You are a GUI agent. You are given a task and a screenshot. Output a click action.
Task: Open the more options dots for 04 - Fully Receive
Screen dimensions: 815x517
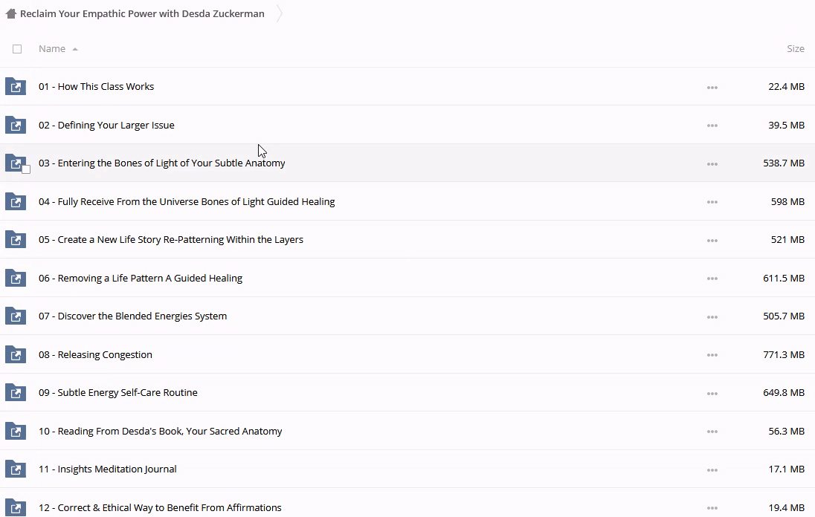pos(712,202)
